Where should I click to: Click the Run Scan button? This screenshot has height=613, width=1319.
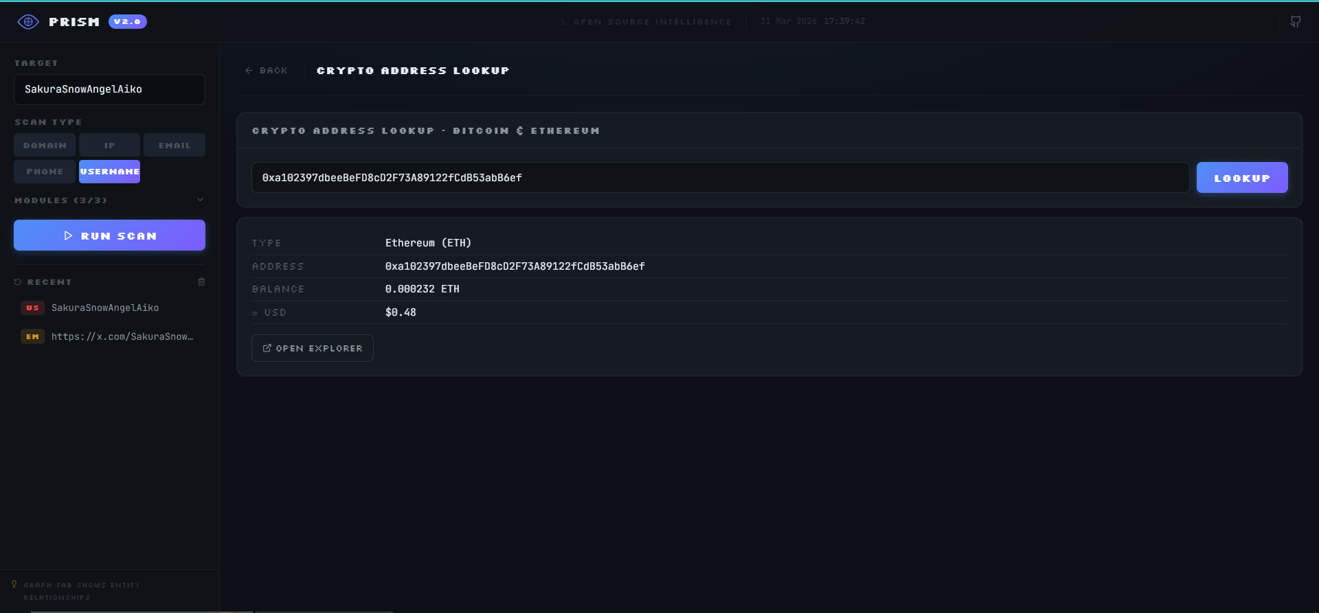click(109, 235)
